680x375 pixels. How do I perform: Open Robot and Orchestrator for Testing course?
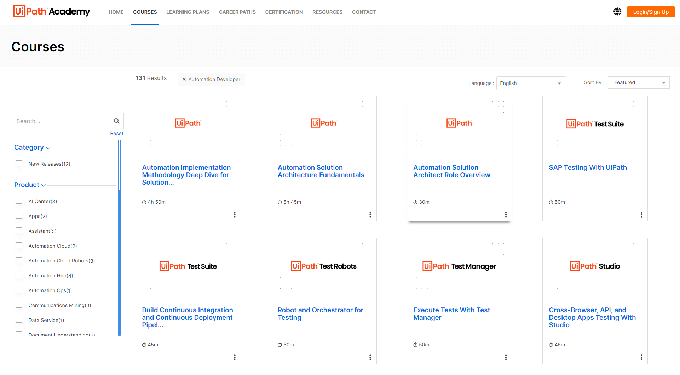click(321, 314)
